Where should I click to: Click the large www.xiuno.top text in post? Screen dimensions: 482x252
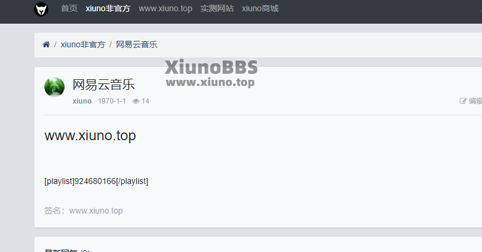[90, 135]
